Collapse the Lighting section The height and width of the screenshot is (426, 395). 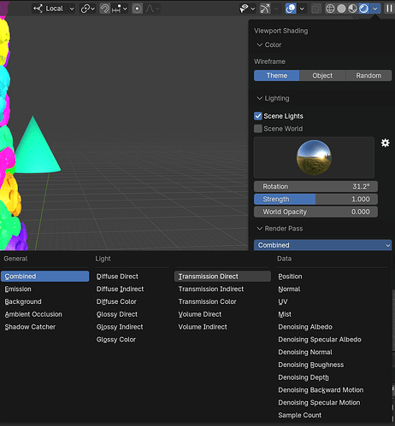(x=273, y=98)
